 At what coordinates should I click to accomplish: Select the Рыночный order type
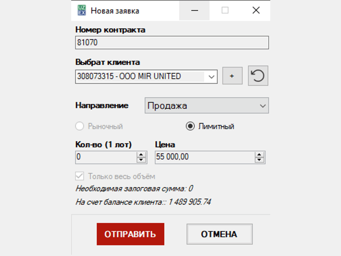pyautogui.click(x=79, y=126)
